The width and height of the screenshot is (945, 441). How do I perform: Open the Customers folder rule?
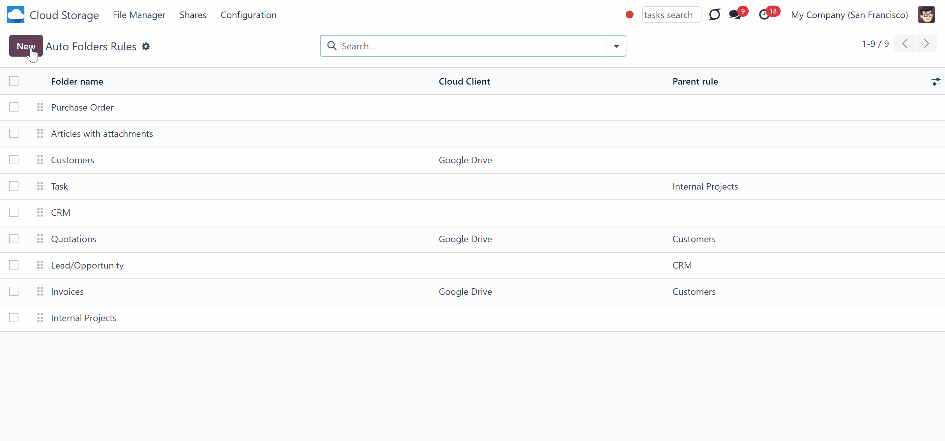click(x=72, y=160)
